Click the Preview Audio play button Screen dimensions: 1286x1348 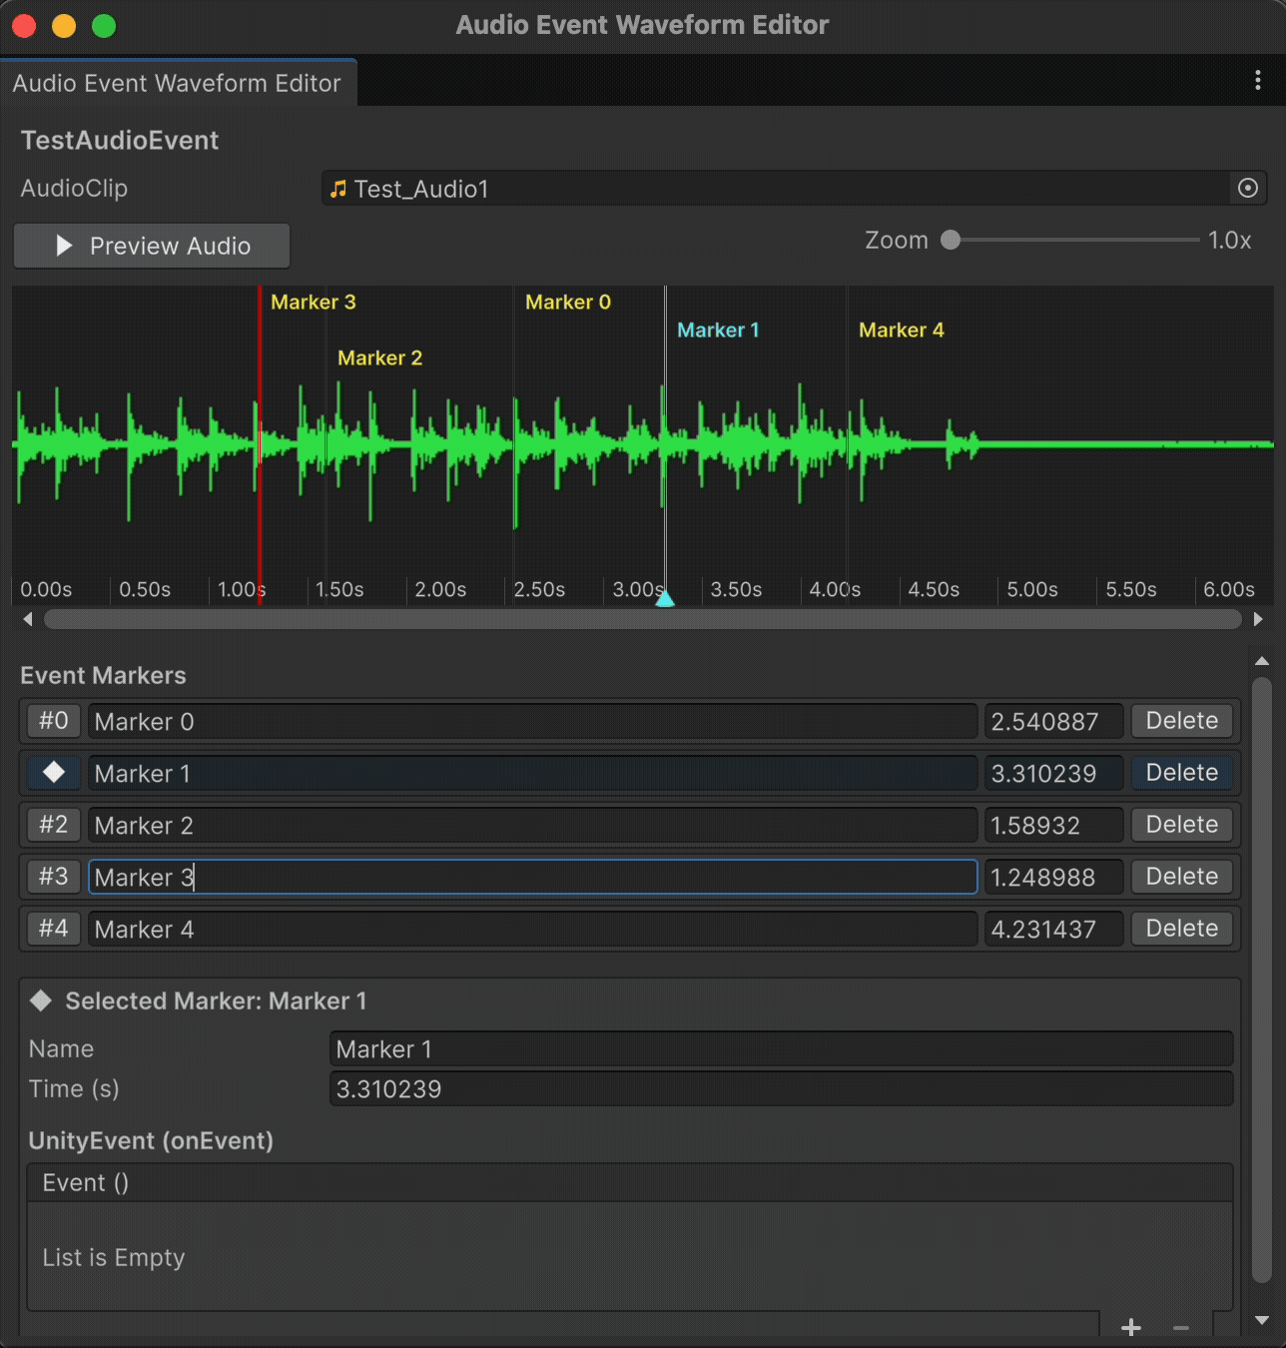(152, 246)
